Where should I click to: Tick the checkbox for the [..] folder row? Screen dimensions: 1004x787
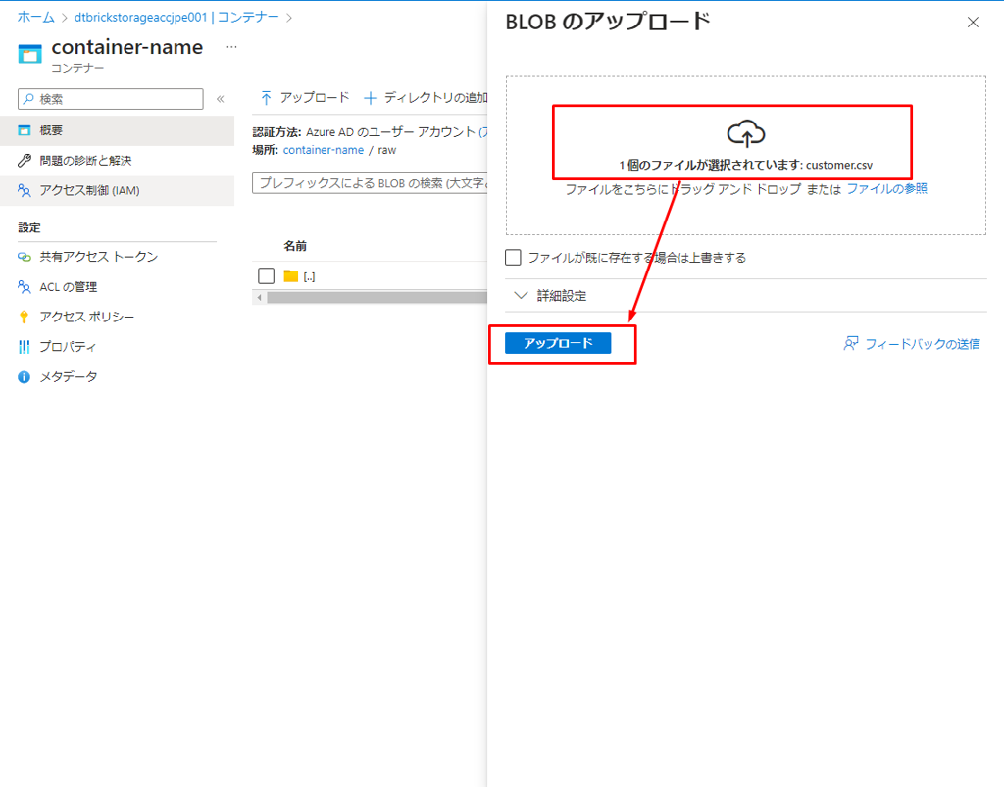(267, 275)
